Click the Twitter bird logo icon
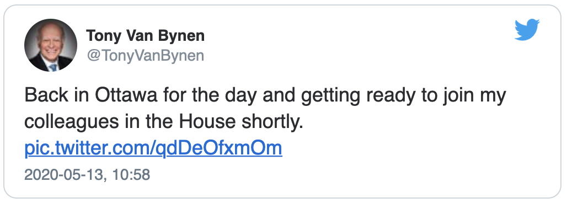567x203 pixels. tap(527, 30)
